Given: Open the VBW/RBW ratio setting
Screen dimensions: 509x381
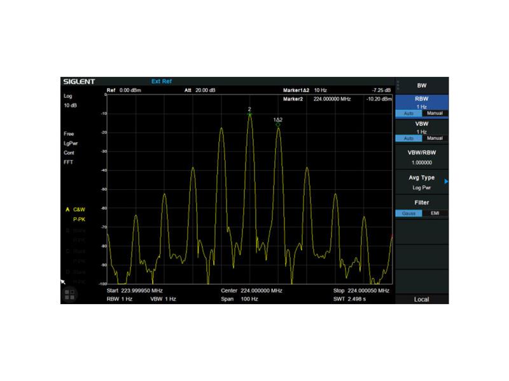Looking at the screenshot, I should tap(421, 157).
